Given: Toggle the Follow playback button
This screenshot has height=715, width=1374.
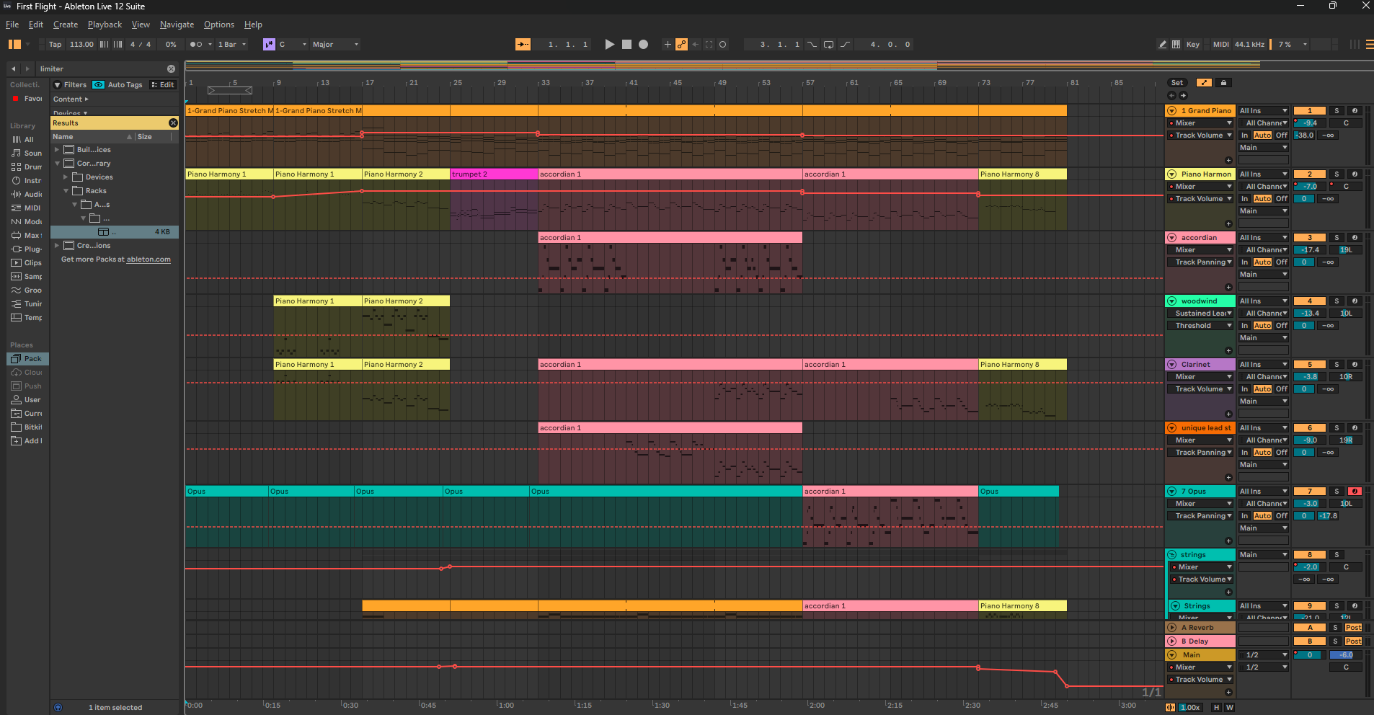Looking at the screenshot, I should (x=523, y=45).
